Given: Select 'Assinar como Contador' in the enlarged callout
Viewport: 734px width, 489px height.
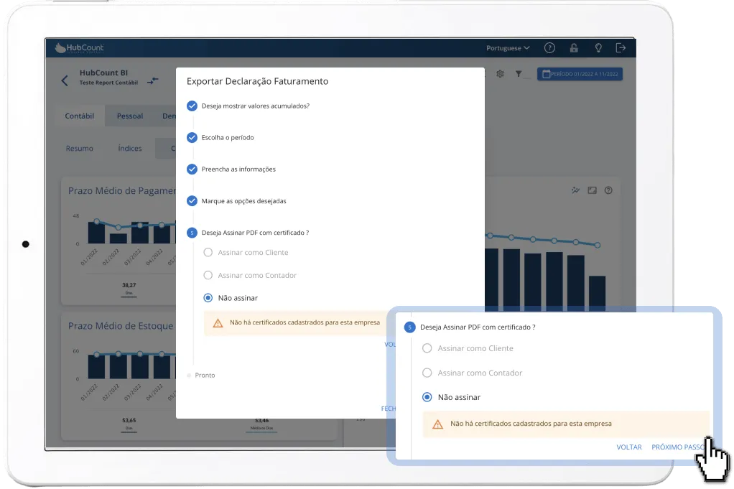Looking at the screenshot, I should click(472, 373).
